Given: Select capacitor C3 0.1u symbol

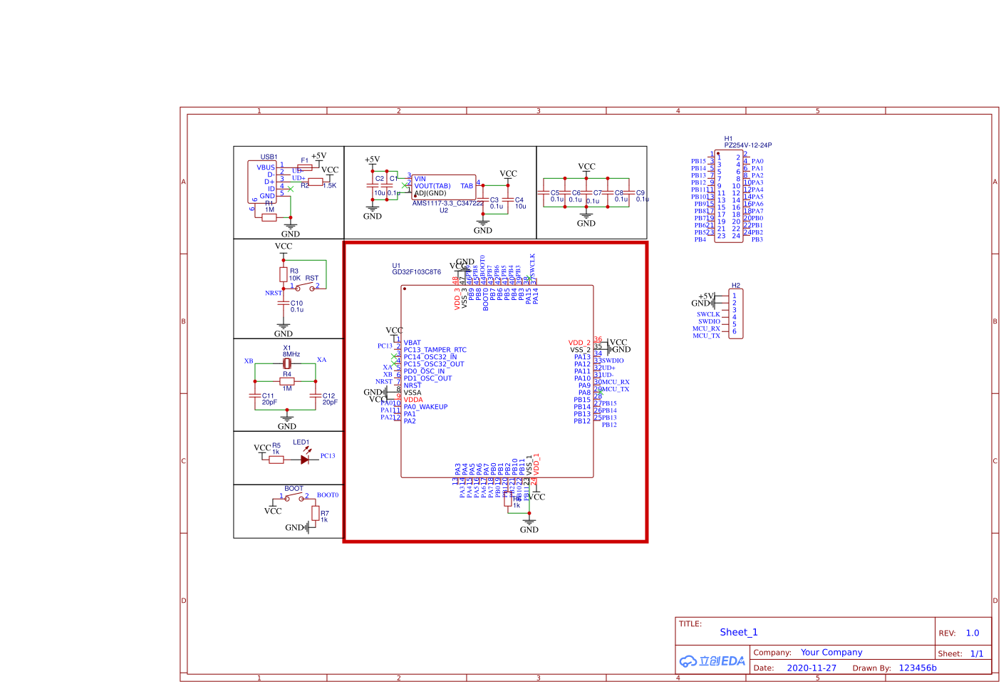Looking at the screenshot, I should click(483, 200).
